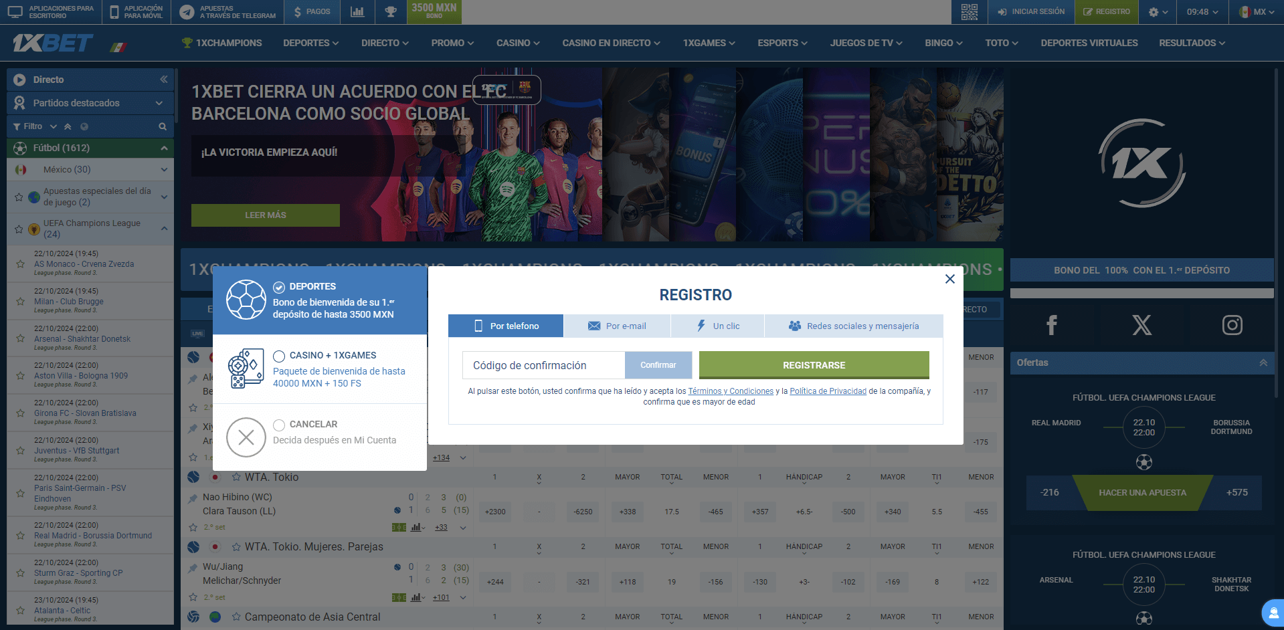Collapse the Ofertas panel
The width and height of the screenshot is (1284, 630).
(1263, 362)
